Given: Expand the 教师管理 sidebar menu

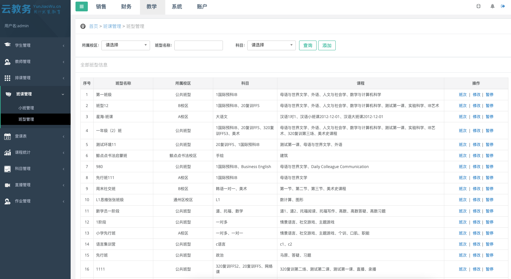Looking at the screenshot, I should point(36,62).
